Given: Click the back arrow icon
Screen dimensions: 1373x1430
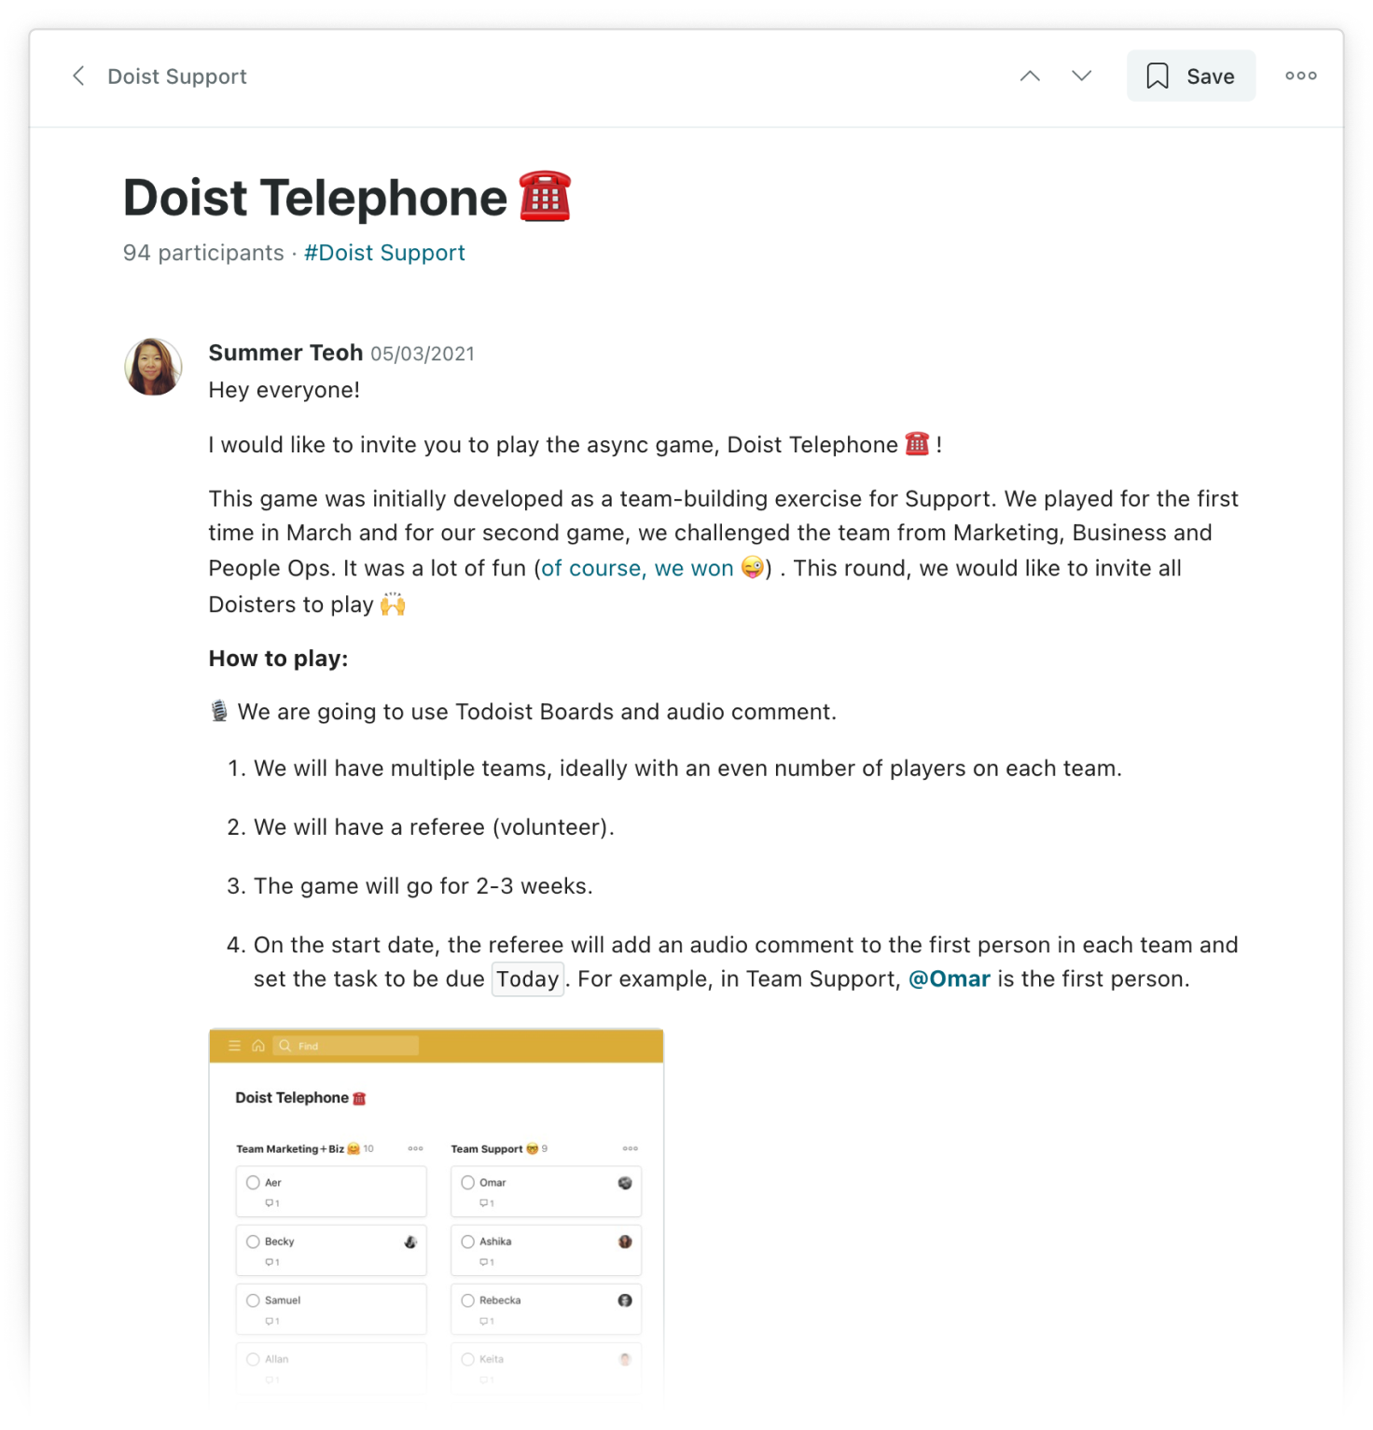Looking at the screenshot, I should click(x=79, y=76).
